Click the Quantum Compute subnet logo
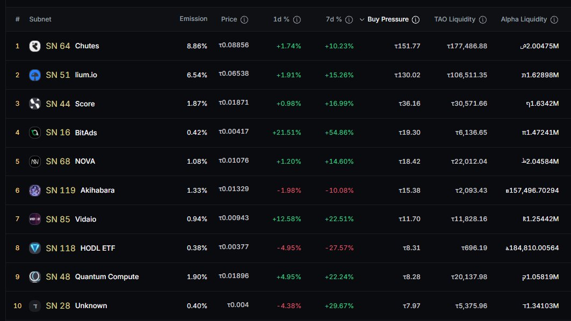The width and height of the screenshot is (571, 321). (34, 277)
